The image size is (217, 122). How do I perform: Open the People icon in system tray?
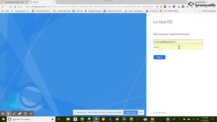(174, 119)
